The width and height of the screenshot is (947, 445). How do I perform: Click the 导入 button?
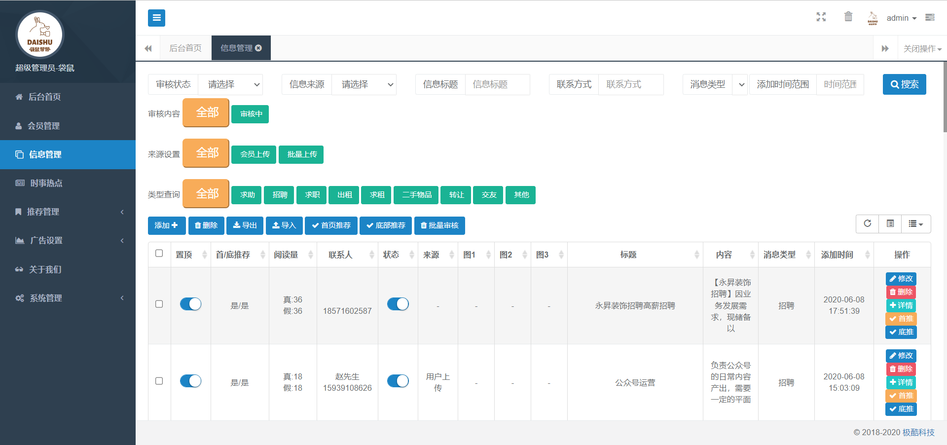tap(284, 225)
